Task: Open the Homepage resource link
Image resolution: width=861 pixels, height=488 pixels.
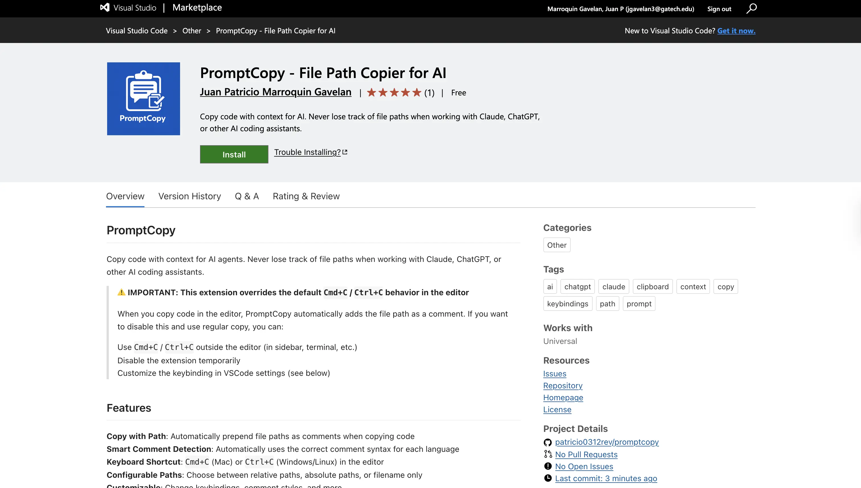Action: (x=563, y=398)
